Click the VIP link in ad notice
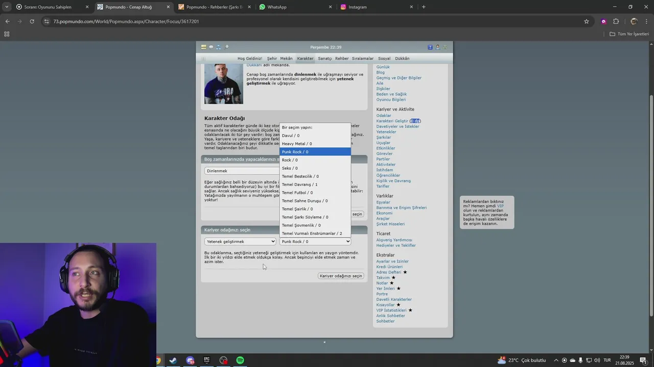 pyautogui.click(x=500, y=206)
